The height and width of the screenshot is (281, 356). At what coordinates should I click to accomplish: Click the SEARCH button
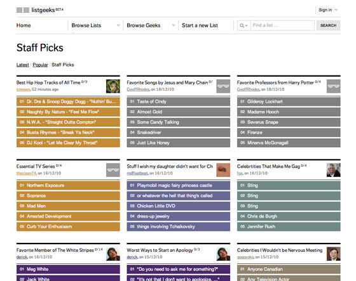tap(328, 25)
